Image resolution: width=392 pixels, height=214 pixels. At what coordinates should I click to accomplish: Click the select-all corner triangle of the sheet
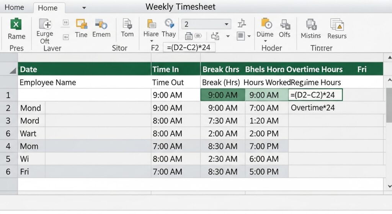pyautogui.click(x=13, y=71)
